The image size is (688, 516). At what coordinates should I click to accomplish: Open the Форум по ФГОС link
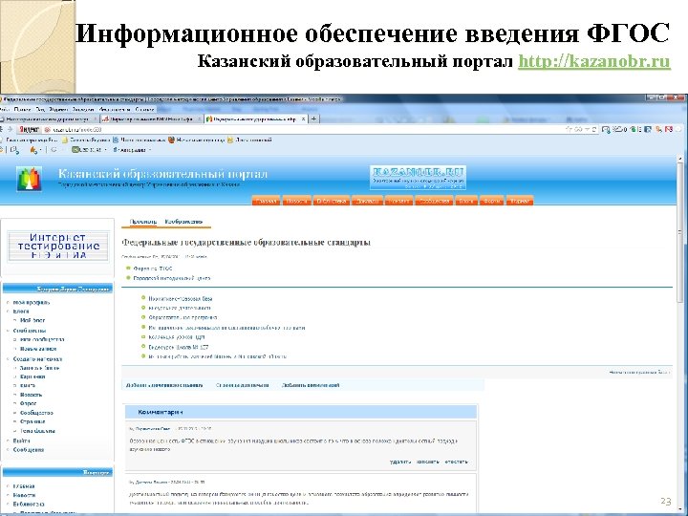(153, 269)
